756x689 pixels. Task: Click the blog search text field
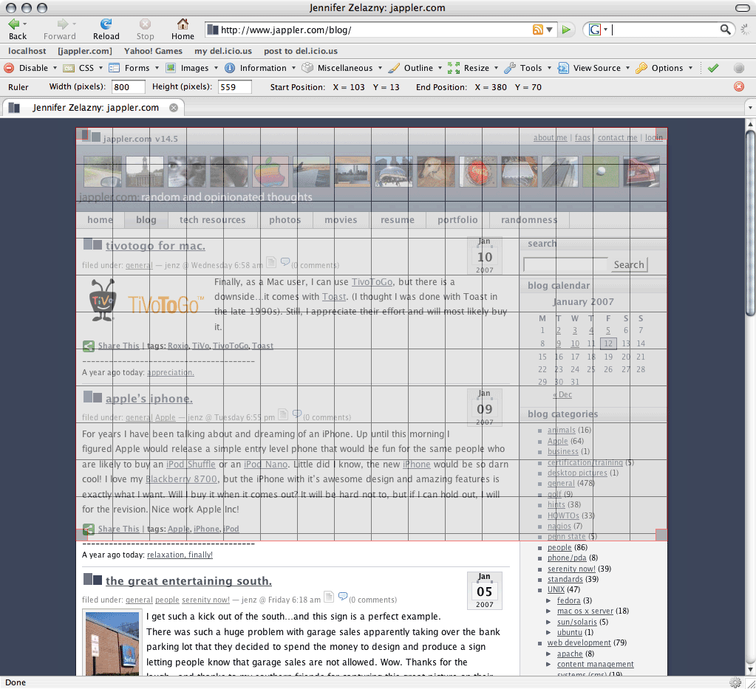[565, 264]
